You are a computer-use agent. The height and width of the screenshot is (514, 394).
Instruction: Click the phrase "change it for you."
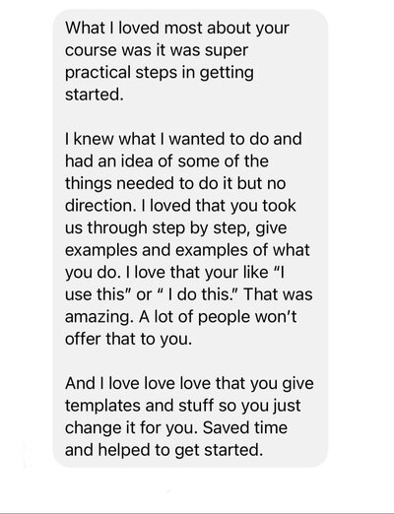coord(131,427)
